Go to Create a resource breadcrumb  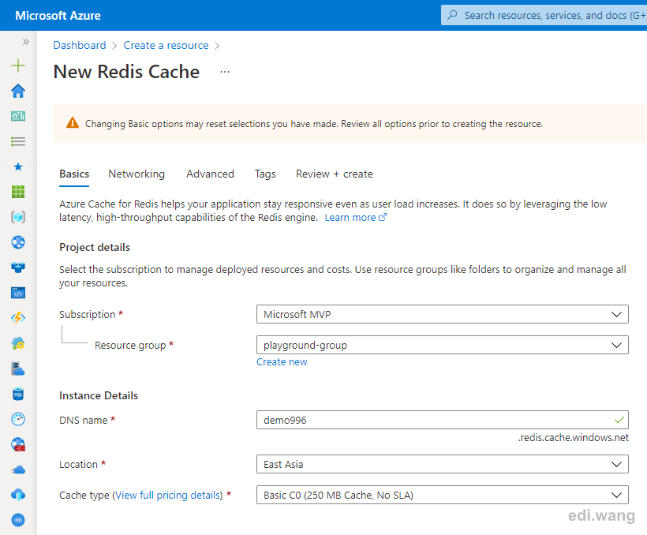click(x=166, y=46)
